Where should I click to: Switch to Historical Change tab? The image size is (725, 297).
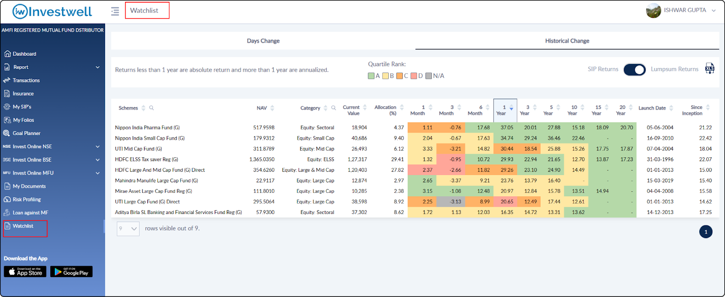[567, 41]
